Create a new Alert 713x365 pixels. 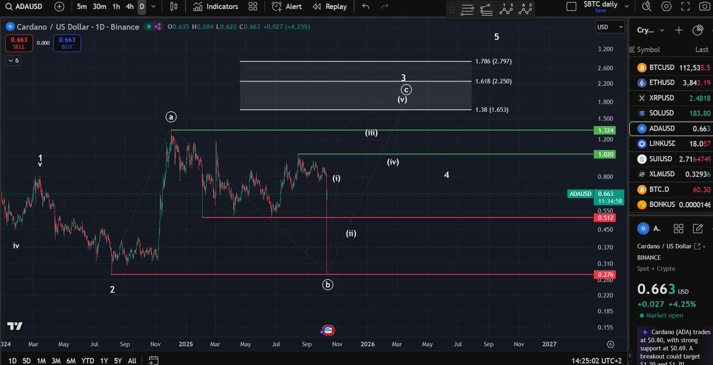click(x=287, y=7)
